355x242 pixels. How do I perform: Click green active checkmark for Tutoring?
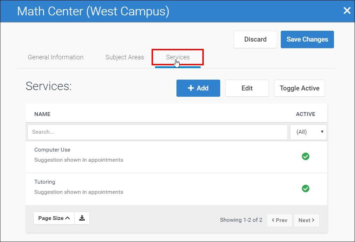[x=306, y=189]
